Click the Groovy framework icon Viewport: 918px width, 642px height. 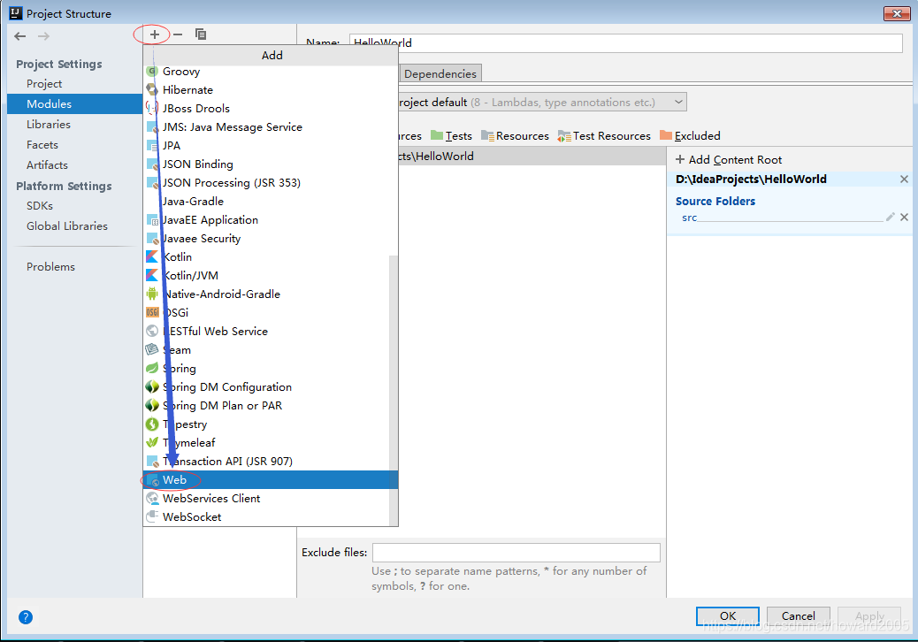coord(152,72)
